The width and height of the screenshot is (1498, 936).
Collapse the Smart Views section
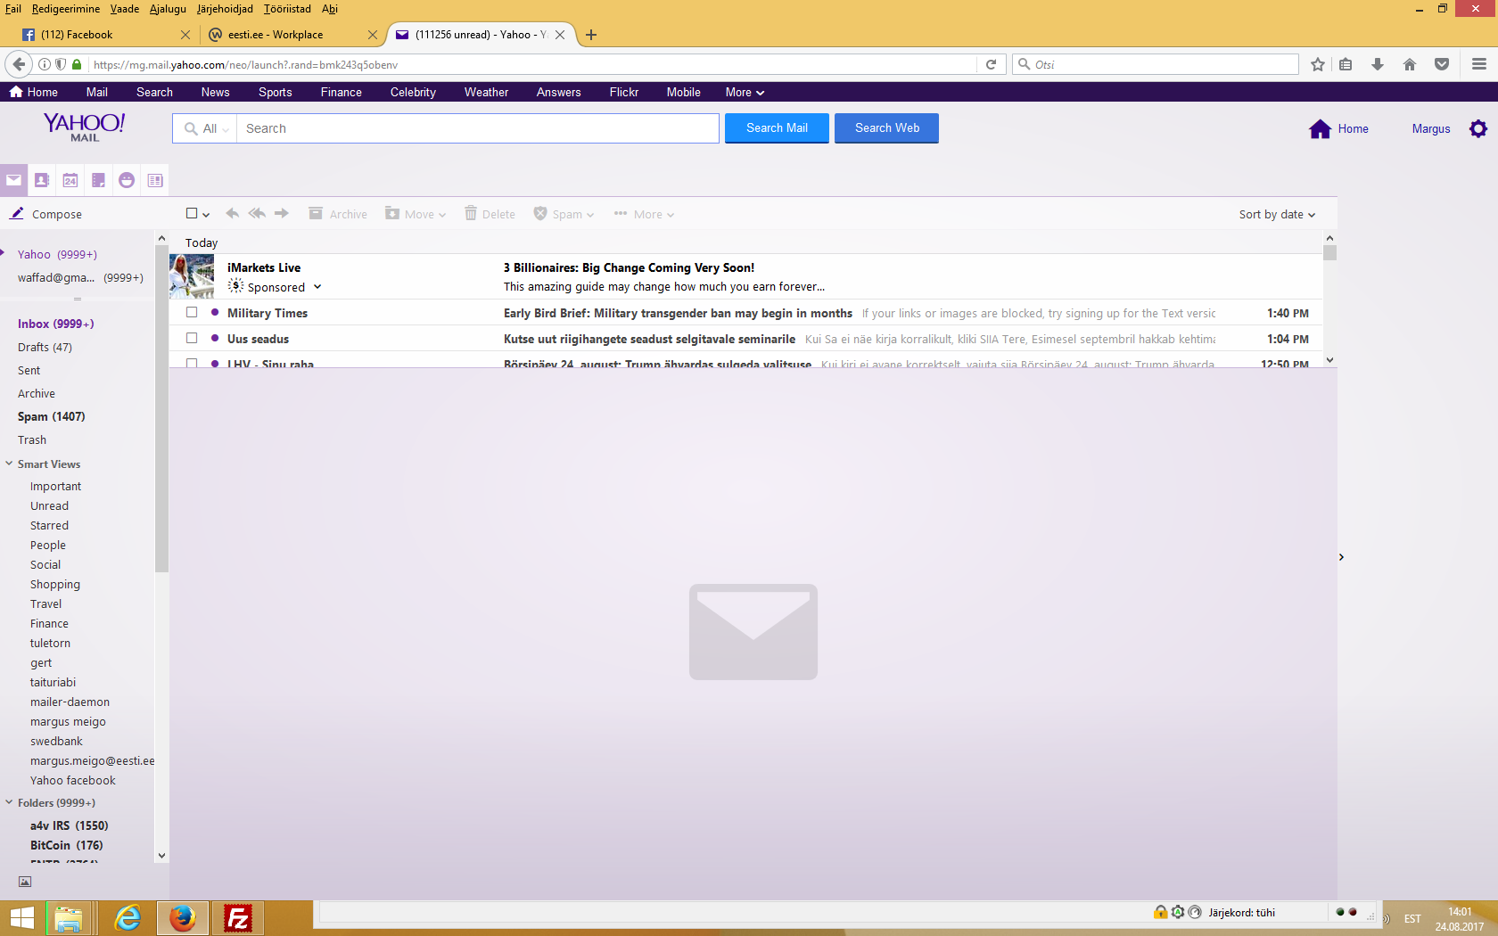[x=9, y=464]
